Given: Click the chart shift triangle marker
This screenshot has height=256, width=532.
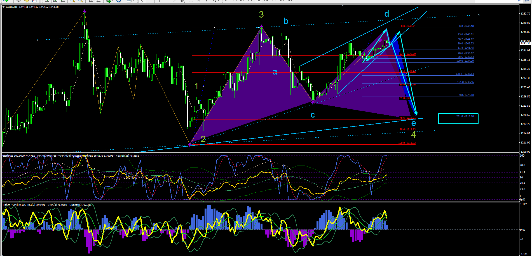Looking at the screenshot, I should 343,5.
